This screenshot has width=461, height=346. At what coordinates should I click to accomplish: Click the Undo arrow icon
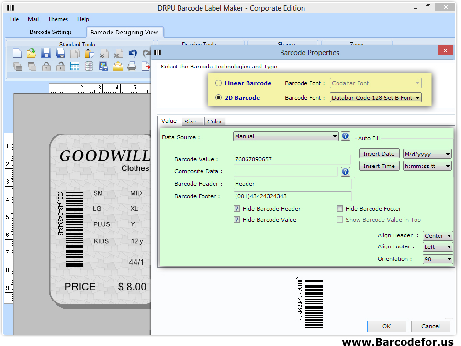(133, 54)
